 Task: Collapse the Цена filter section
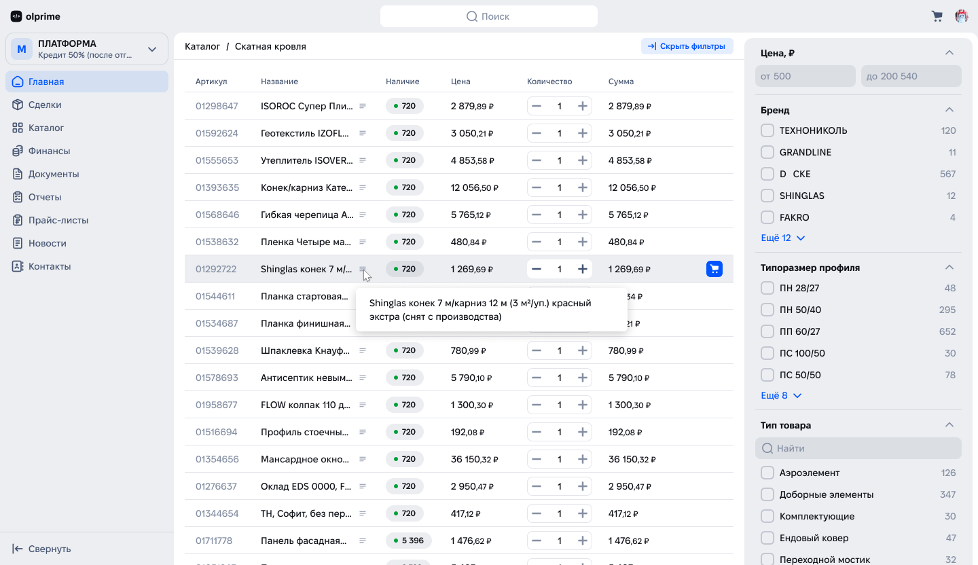point(949,53)
